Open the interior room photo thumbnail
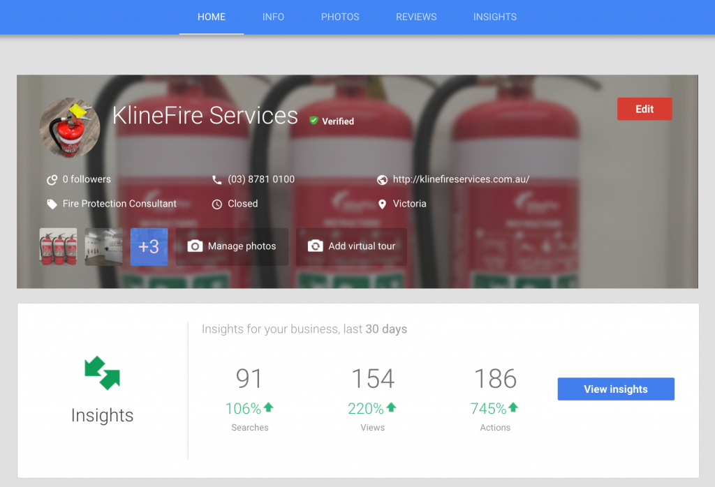This screenshot has height=487, width=715. click(103, 246)
